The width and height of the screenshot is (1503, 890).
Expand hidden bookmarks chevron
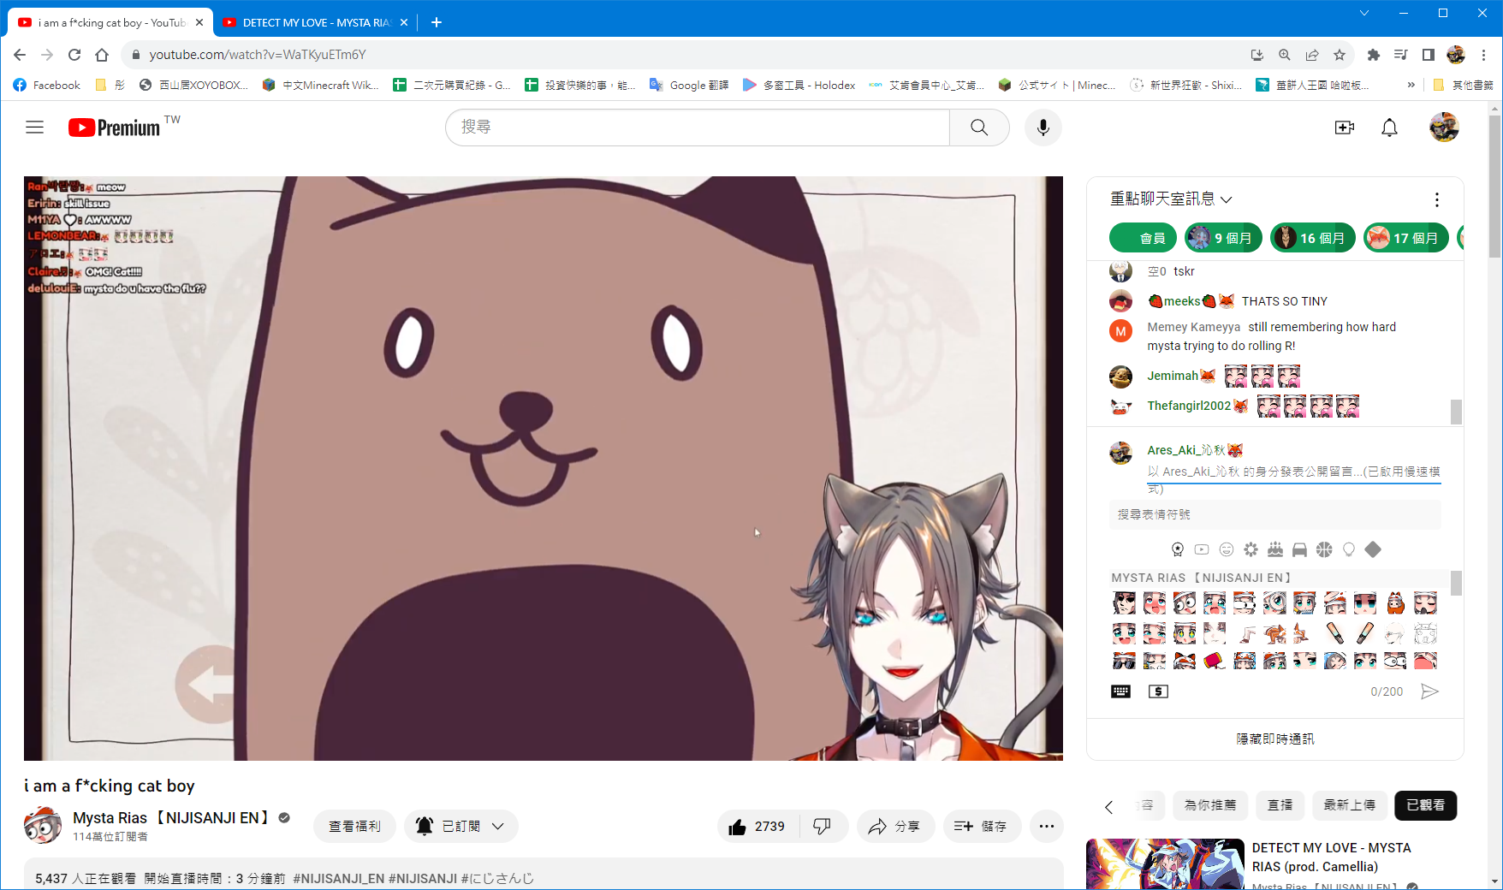tap(1411, 85)
